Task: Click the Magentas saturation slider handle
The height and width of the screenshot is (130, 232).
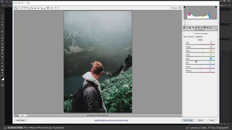Action: [x=200, y=72]
